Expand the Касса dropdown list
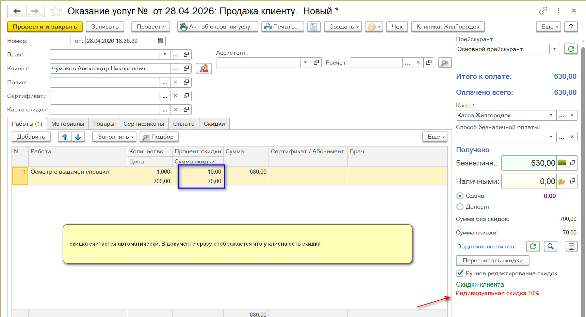586x317 pixels. click(551, 115)
